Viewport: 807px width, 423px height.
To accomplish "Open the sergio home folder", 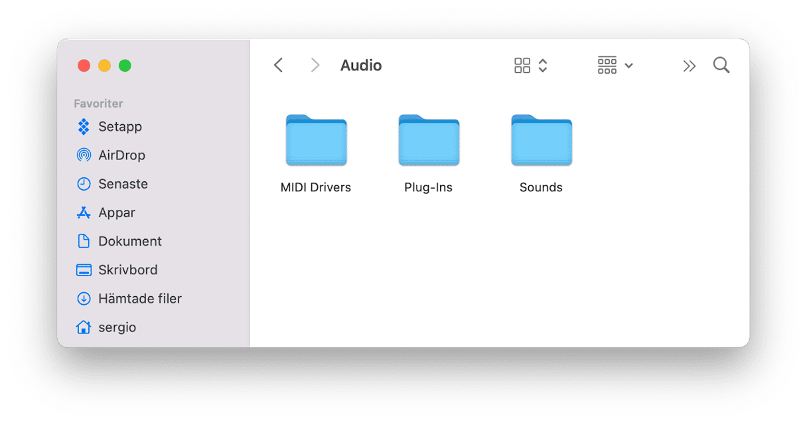I will (116, 327).
